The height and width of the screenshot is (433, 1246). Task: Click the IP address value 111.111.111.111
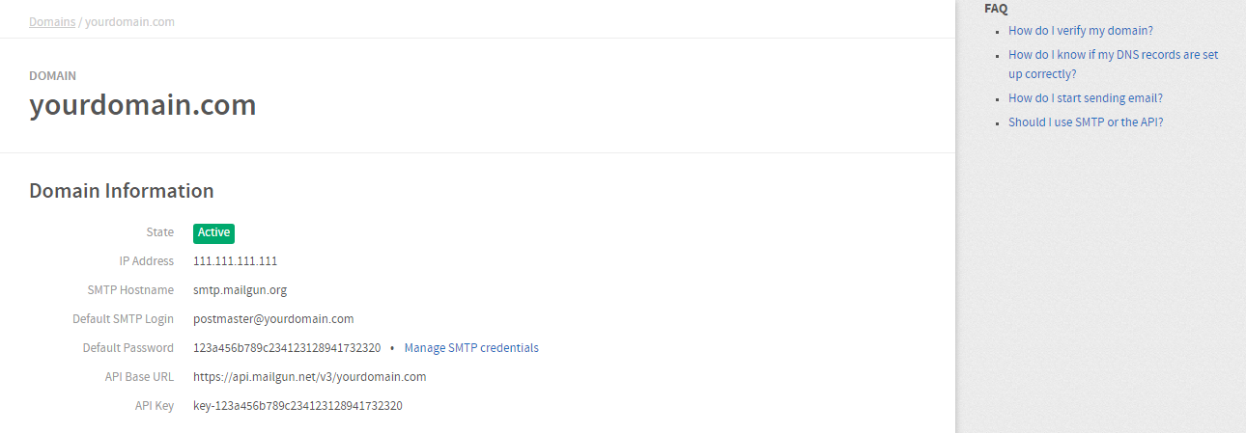pos(236,261)
